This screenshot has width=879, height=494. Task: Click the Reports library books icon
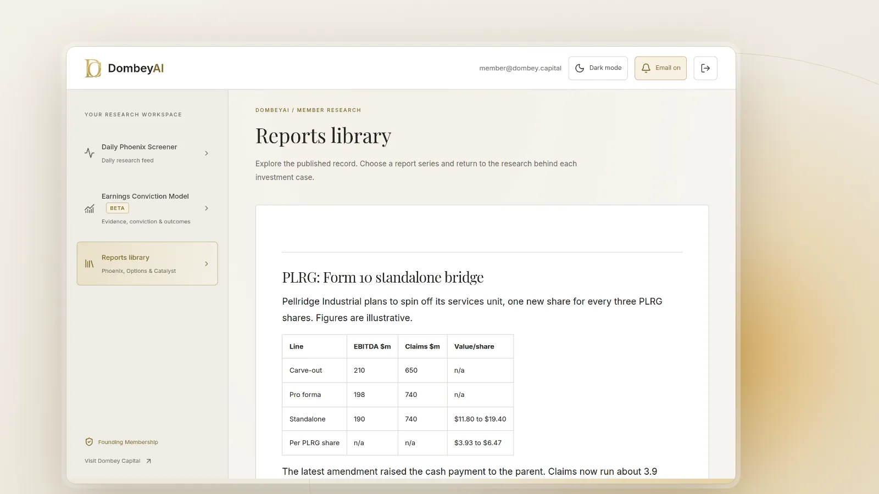(x=90, y=264)
